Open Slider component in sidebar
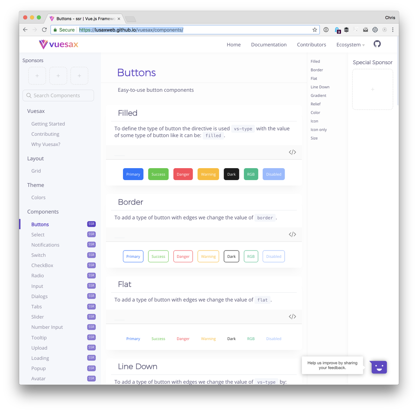Image resolution: width=418 pixels, height=412 pixels. 38,317
